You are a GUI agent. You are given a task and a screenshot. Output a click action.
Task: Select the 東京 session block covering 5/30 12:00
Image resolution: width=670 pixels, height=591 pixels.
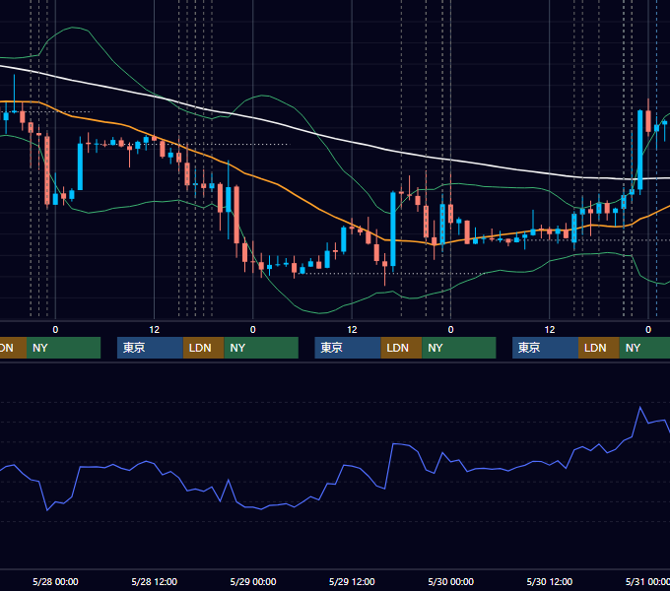[x=545, y=348]
